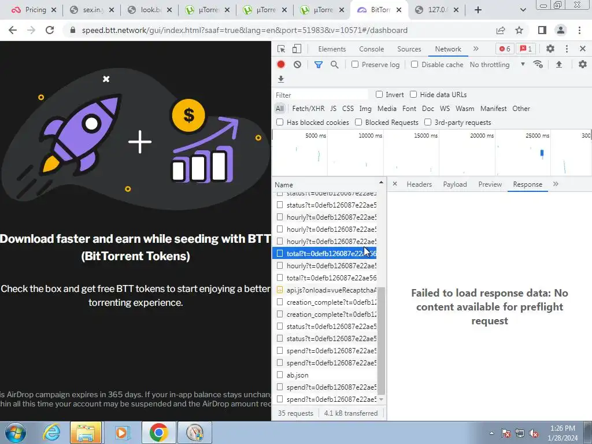Toggle the network filter funnel icon

319,65
